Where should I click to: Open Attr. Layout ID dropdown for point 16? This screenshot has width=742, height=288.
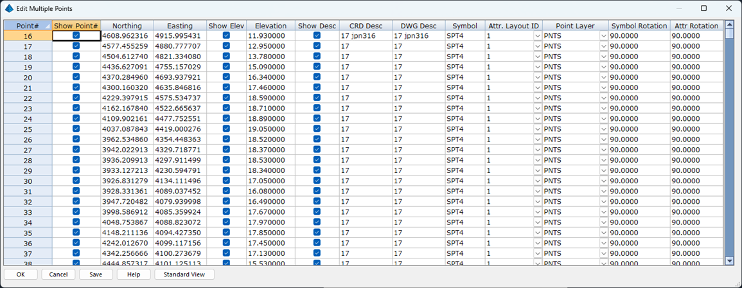(x=537, y=35)
